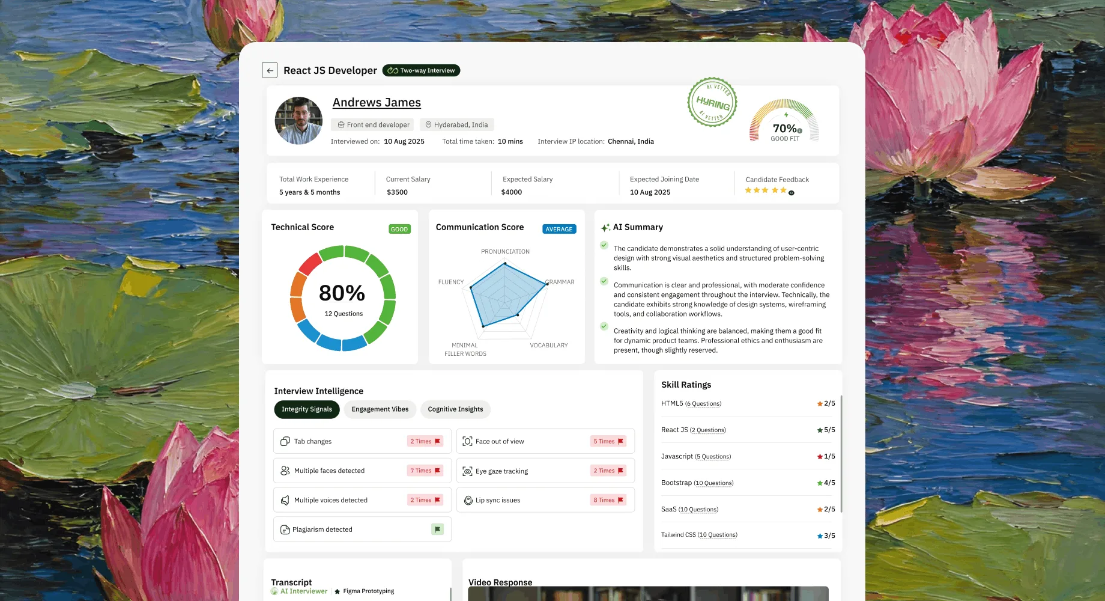Screen dimensions: 1105x601
Task: Open the Cognitive Insights tab
Action: coord(455,409)
